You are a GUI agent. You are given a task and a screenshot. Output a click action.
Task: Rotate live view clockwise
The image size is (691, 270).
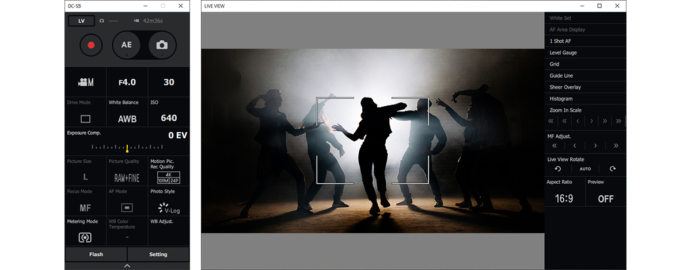pos(612,169)
